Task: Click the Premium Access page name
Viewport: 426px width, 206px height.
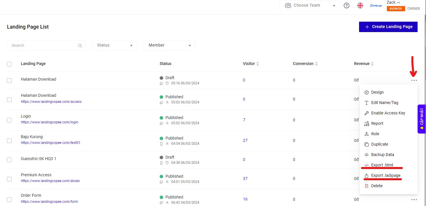Action: coord(36,175)
